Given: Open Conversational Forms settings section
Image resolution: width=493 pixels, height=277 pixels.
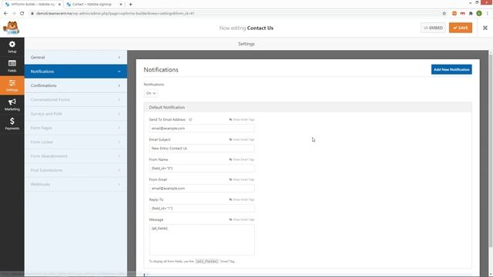Looking at the screenshot, I should click(x=75, y=99).
